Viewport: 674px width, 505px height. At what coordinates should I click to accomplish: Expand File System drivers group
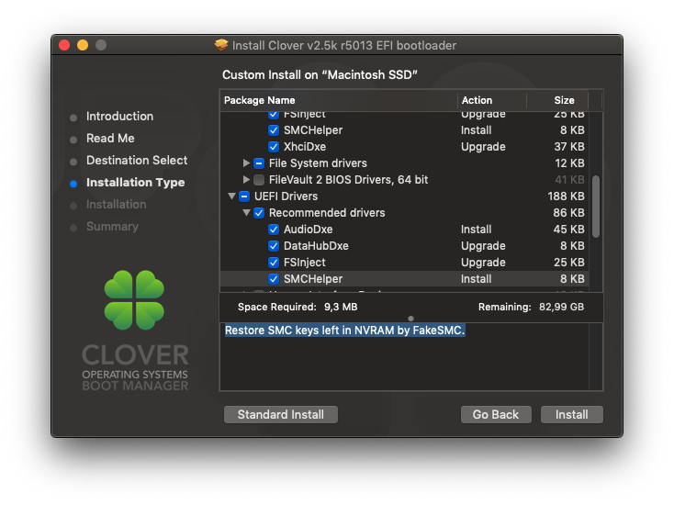pos(246,163)
